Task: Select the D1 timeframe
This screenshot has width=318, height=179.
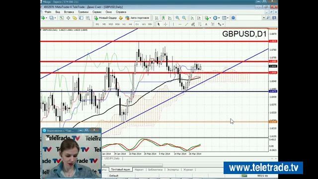Action: pyautogui.click(x=137, y=24)
